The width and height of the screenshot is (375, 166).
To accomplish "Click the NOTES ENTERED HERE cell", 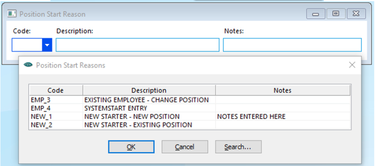I will pos(251,116).
